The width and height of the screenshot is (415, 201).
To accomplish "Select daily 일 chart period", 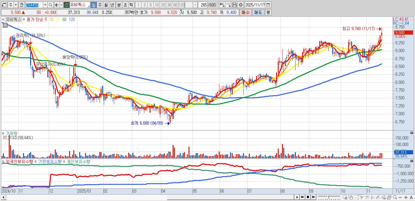I will click(93, 5).
